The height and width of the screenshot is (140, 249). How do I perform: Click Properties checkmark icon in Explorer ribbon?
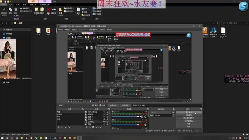pyautogui.click(x=78, y=10)
